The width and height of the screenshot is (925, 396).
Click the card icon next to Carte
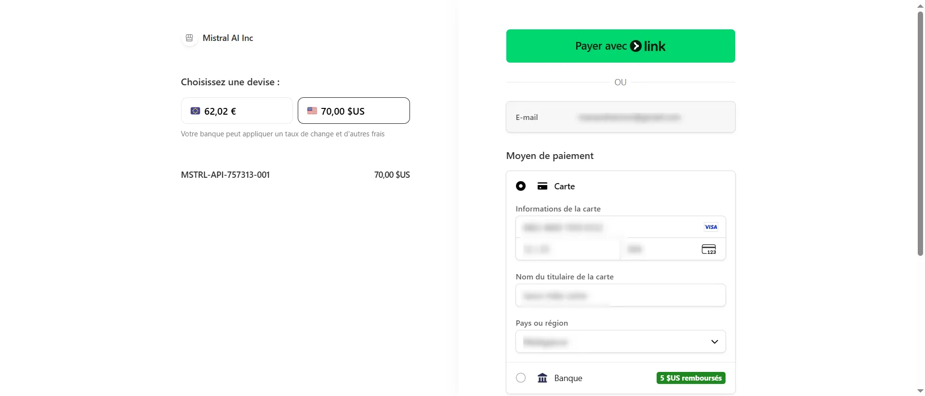click(542, 186)
